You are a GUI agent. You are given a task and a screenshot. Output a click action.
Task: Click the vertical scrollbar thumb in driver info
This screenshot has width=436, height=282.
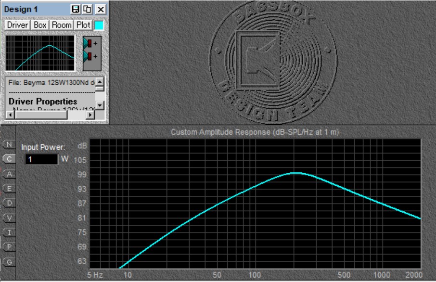(100, 89)
